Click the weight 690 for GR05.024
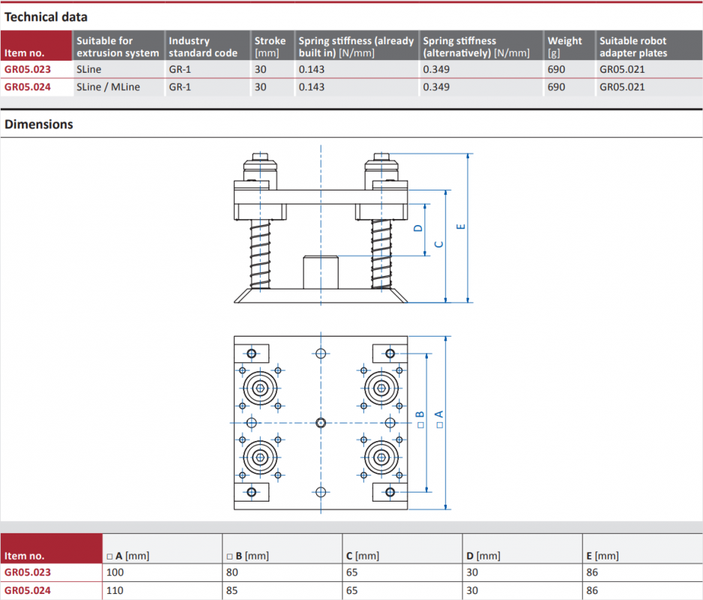Image resolution: width=703 pixels, height=600 pixels. [556, 87]
